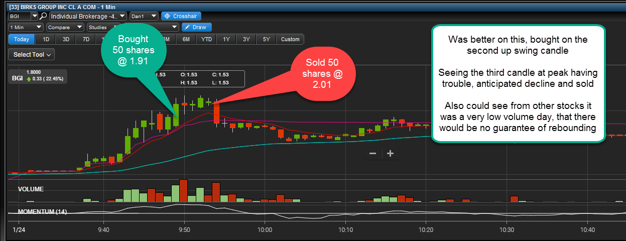Open the Draw pencil tool

tap(197, 27)
